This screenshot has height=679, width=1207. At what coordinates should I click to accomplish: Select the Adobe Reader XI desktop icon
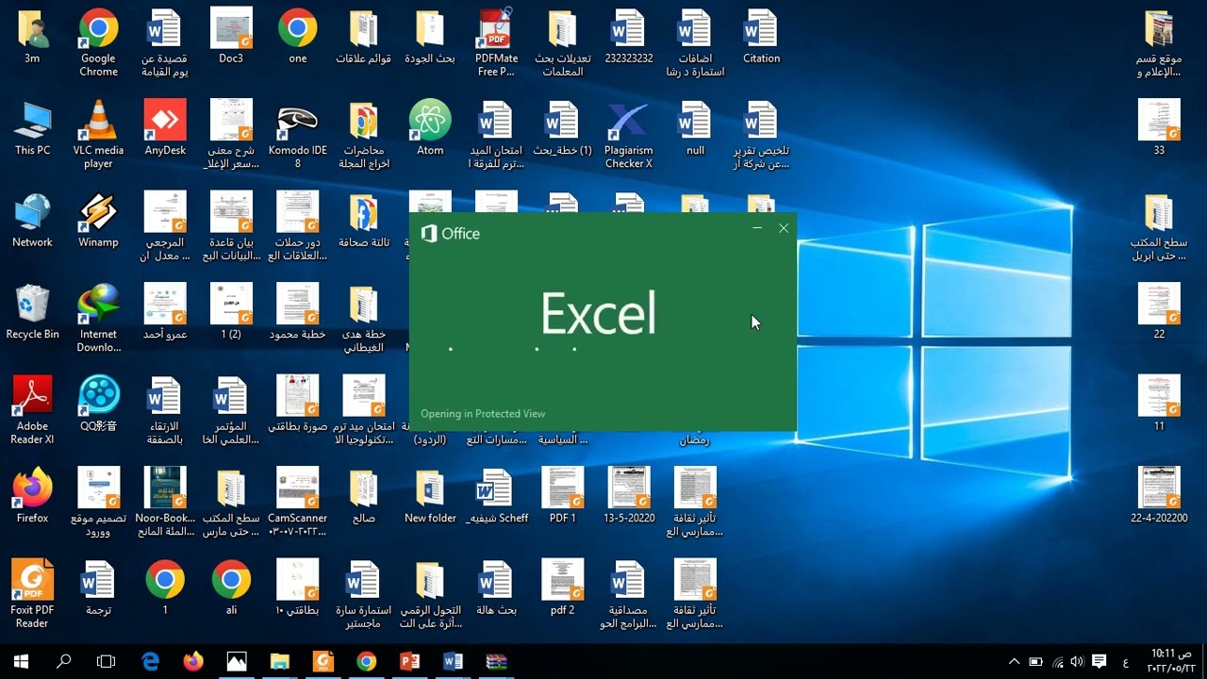pyautogui.click(x=32, y=410)
